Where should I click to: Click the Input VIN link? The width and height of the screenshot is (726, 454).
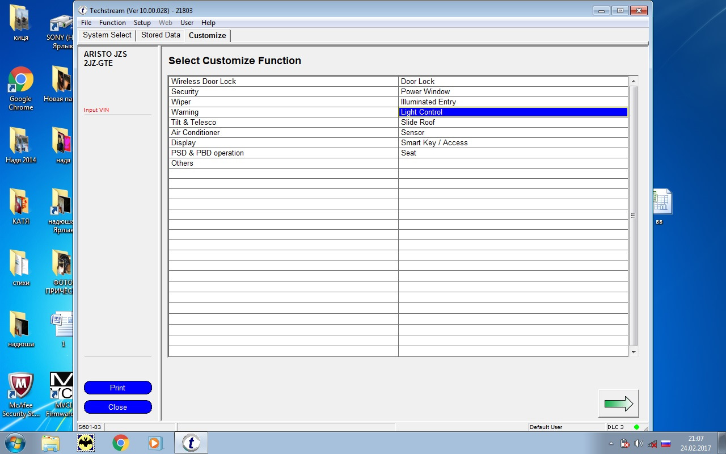point(96,110)
